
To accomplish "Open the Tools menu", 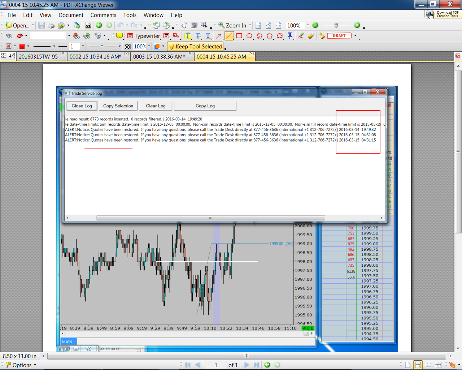I will click(130, 15).
